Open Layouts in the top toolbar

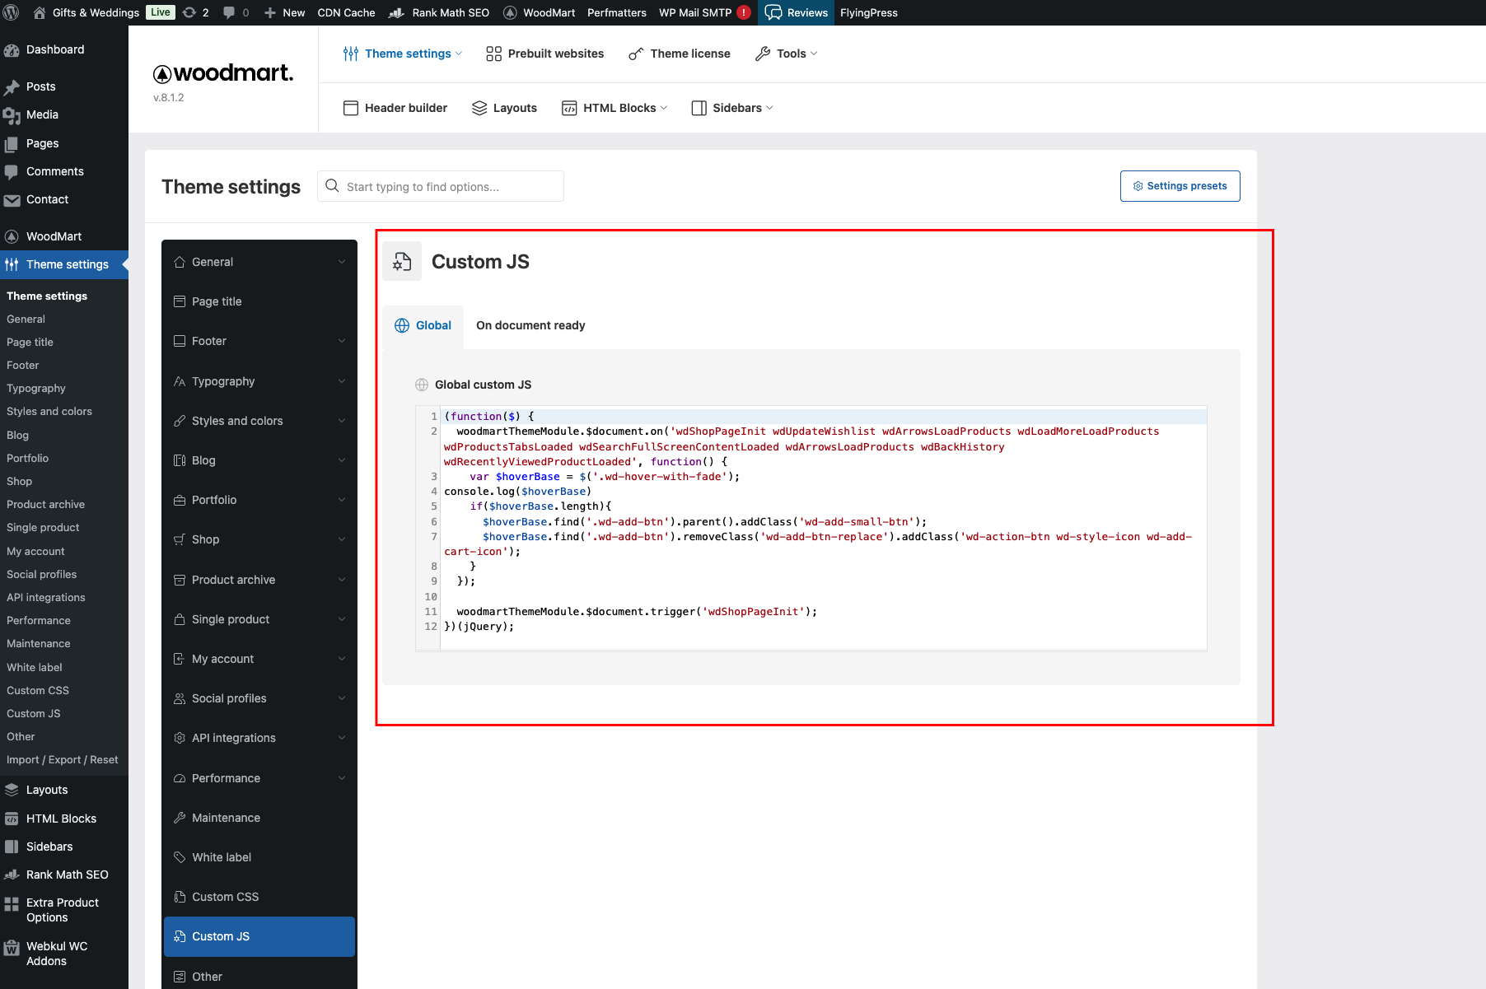tap(504, 108)
